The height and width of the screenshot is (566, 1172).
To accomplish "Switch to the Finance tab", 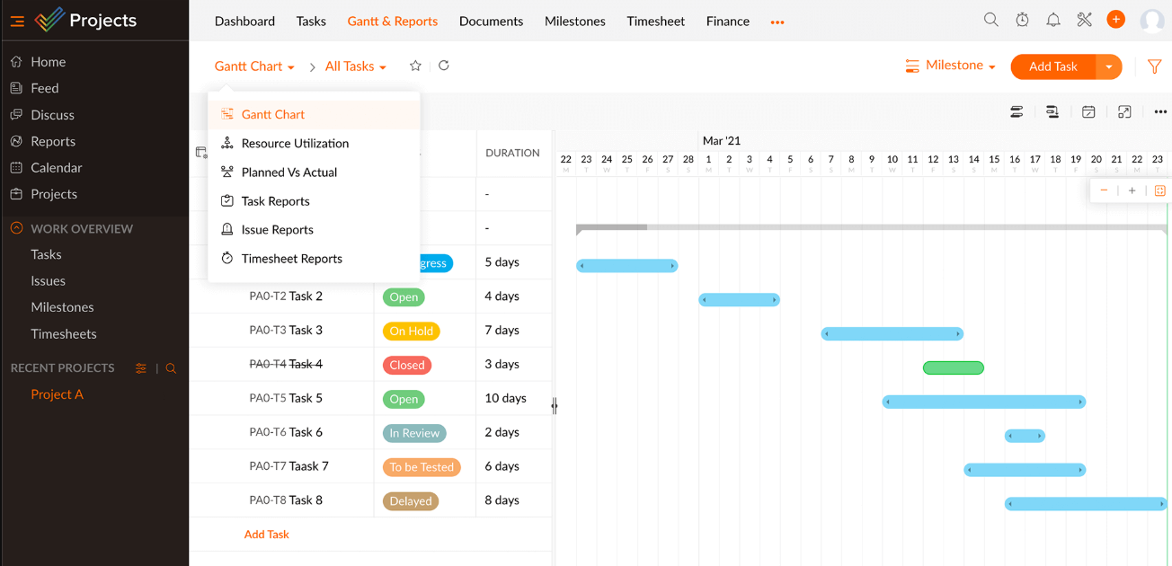I will (x=728, y=21).
